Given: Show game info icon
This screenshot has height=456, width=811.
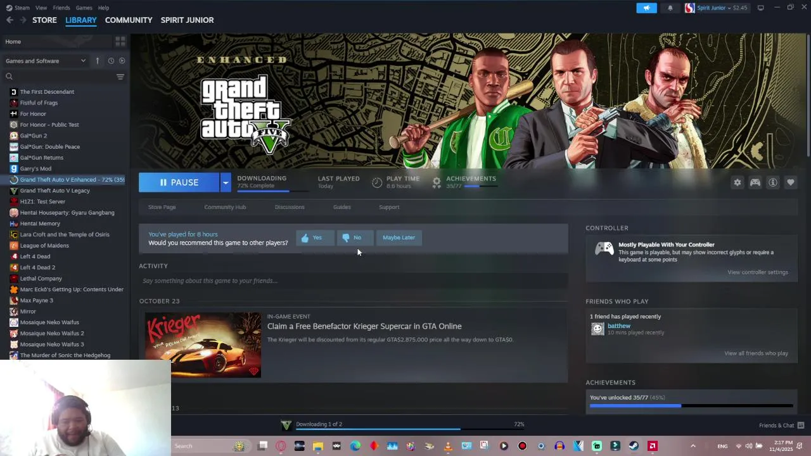Looking at the screenshot, I should point(773,182).
